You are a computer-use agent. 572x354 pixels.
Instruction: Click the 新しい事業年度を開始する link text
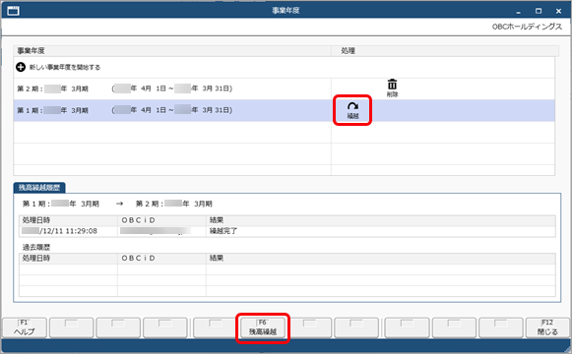pos(65,68)
